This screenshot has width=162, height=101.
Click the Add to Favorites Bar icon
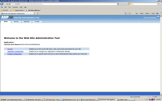coord(11,10)
